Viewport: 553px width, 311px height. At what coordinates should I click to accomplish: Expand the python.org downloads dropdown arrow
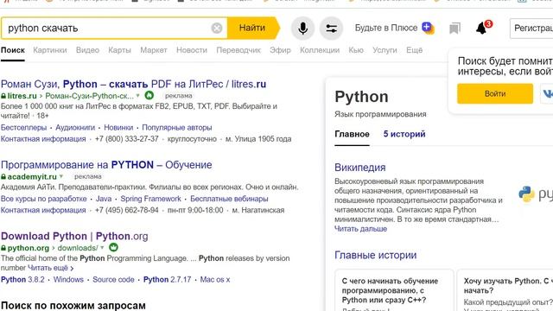click(102, 248)
